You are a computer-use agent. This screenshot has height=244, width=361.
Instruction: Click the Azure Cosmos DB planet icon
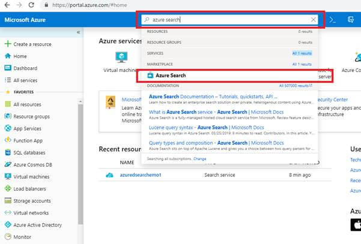(x=8, y=164)
